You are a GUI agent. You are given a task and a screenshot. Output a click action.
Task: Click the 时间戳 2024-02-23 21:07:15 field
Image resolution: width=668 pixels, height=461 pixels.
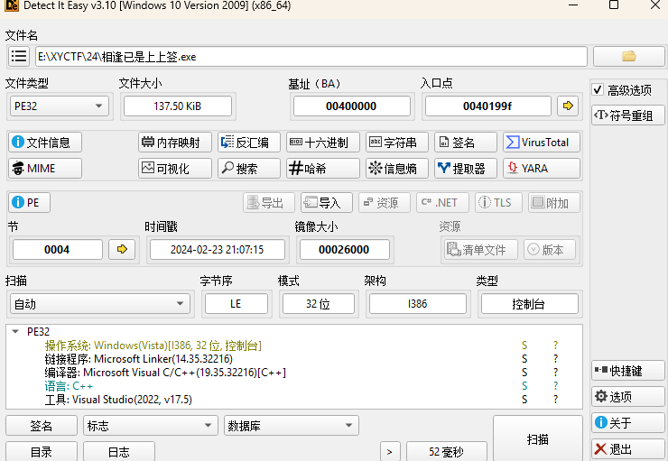pos(218,249)
